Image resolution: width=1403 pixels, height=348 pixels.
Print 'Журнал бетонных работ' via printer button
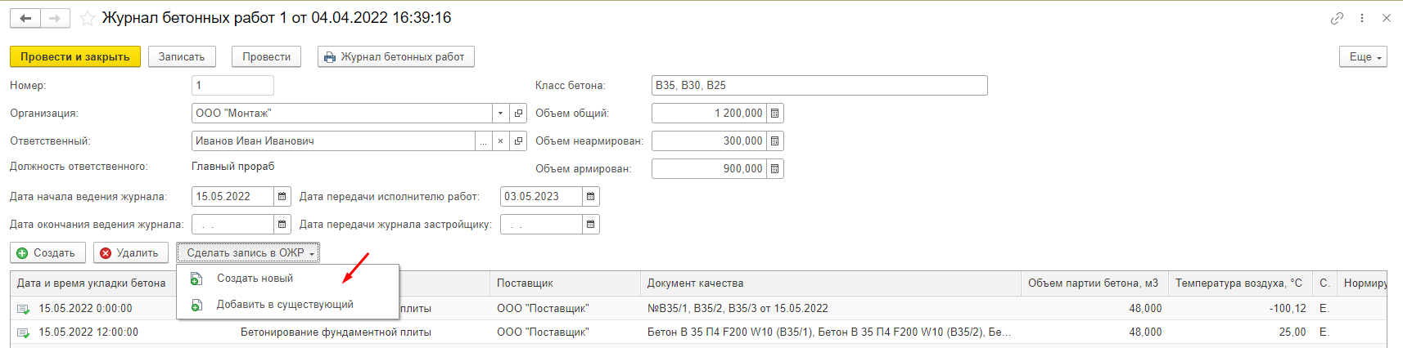[395, 57]
